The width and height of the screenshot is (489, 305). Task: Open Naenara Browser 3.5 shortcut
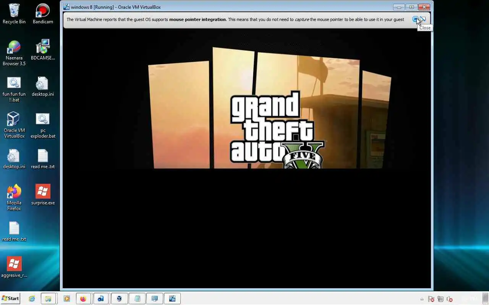click(14, 53)
